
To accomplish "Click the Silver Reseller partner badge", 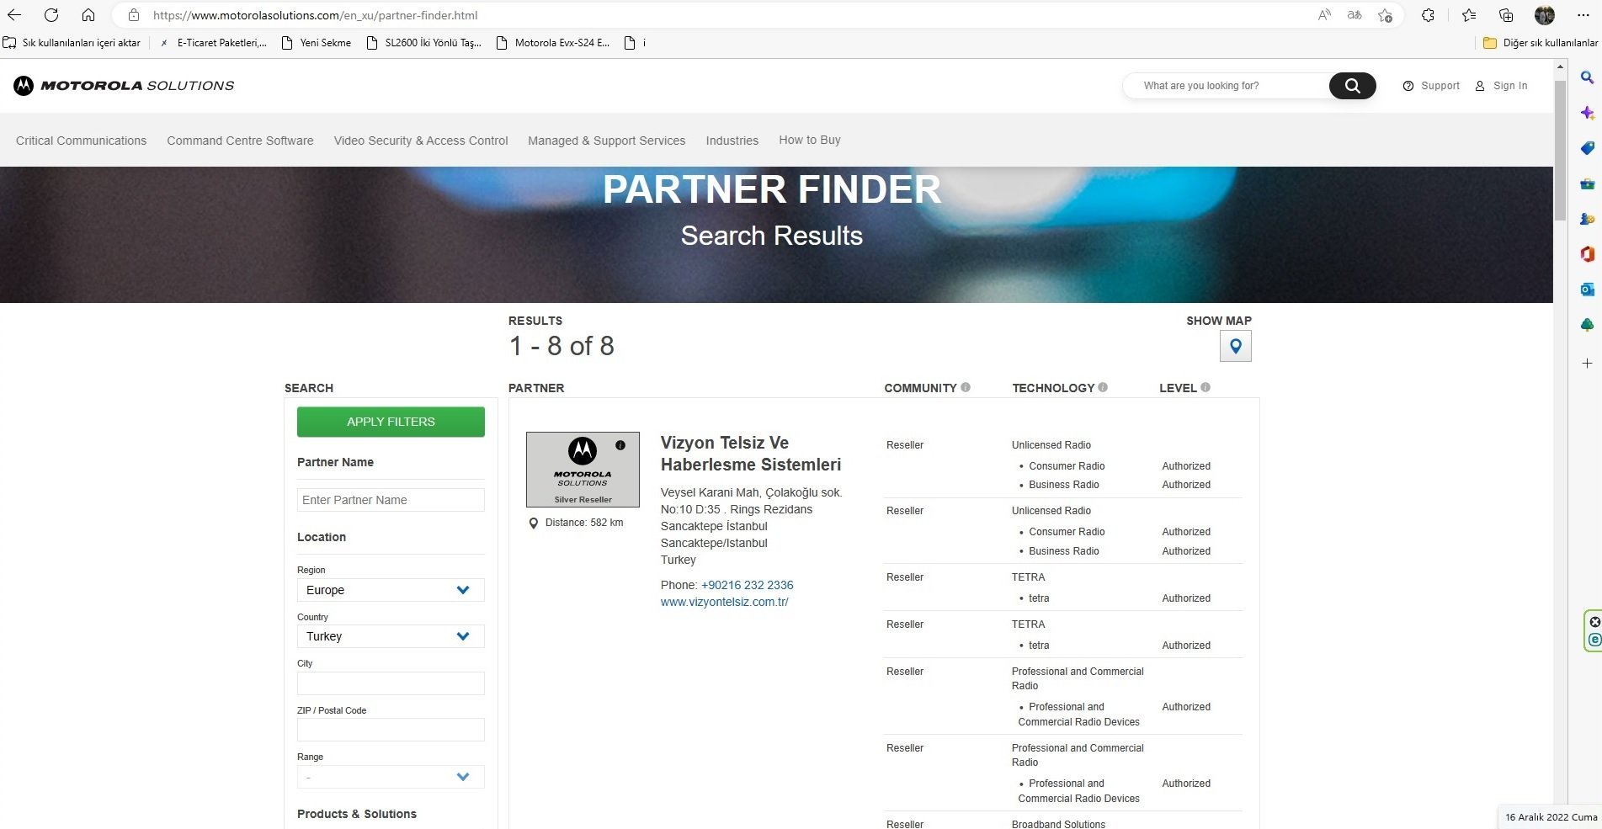I will tap(583, 470).
